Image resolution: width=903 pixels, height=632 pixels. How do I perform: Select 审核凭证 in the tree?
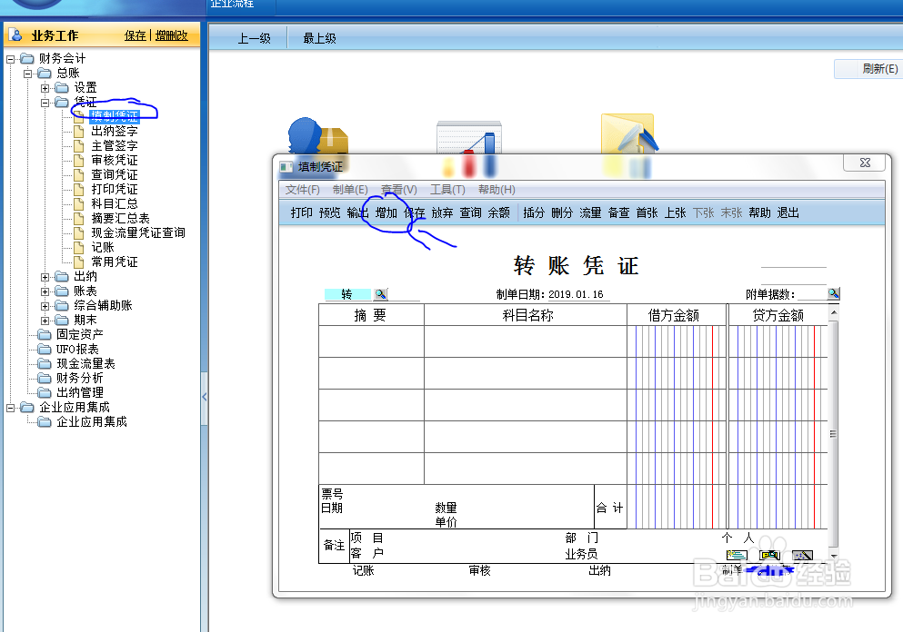(114, 160)
